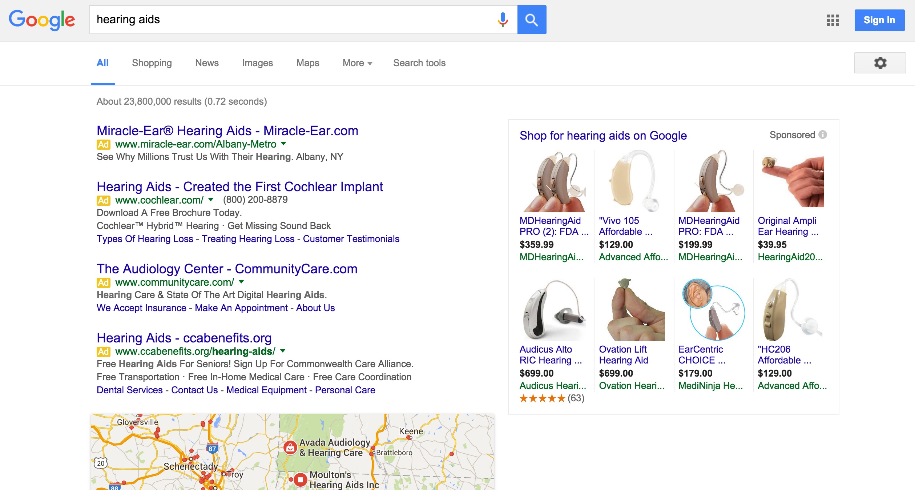The image size is (915, 490).
Task: Expand the cochlear.com URL dropdown arrow
Action: tap(211, 200)
